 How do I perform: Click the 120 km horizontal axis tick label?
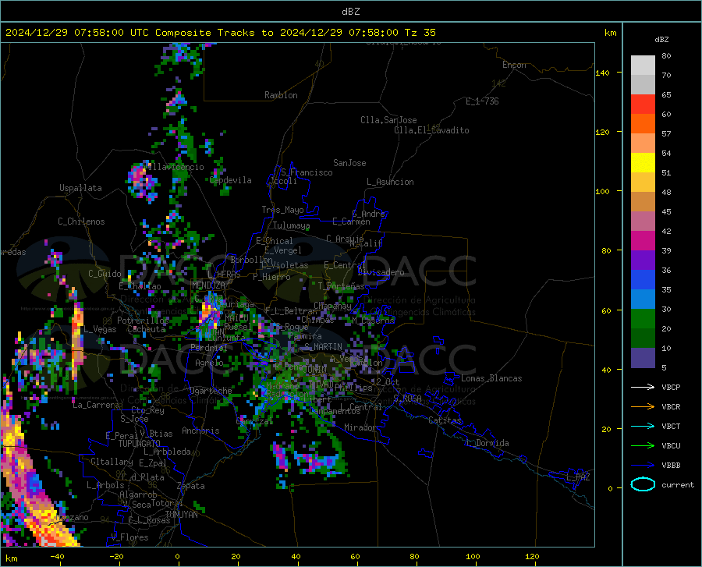tap(532, 556)
